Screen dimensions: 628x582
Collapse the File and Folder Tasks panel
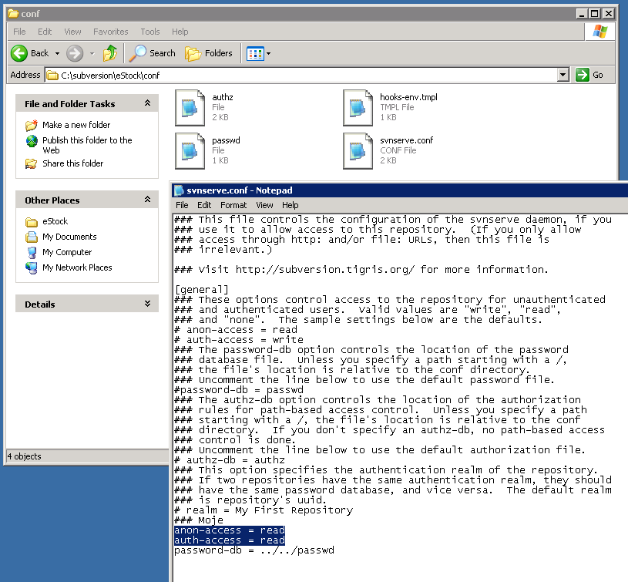(x=147, y=103)
